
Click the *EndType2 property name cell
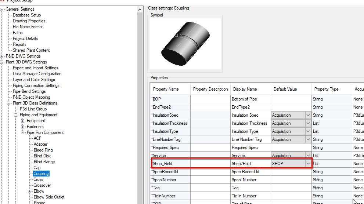tap(170, 107)
